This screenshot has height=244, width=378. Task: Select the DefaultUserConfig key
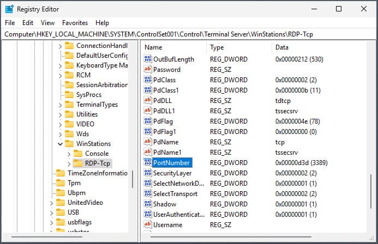point(102,56)
